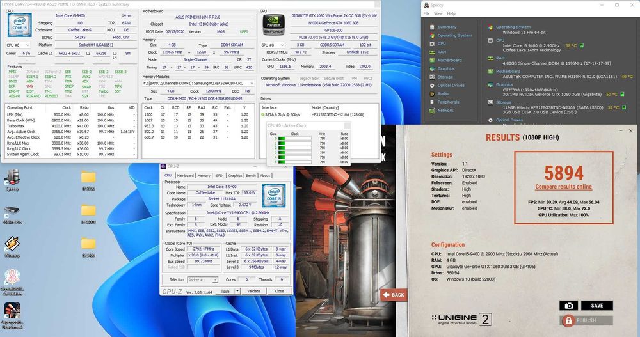Image resolution: width=640 pixels, height=337 pixels.
Task: Select Operating System in Speccy sidebar
Action: (454, 36)
